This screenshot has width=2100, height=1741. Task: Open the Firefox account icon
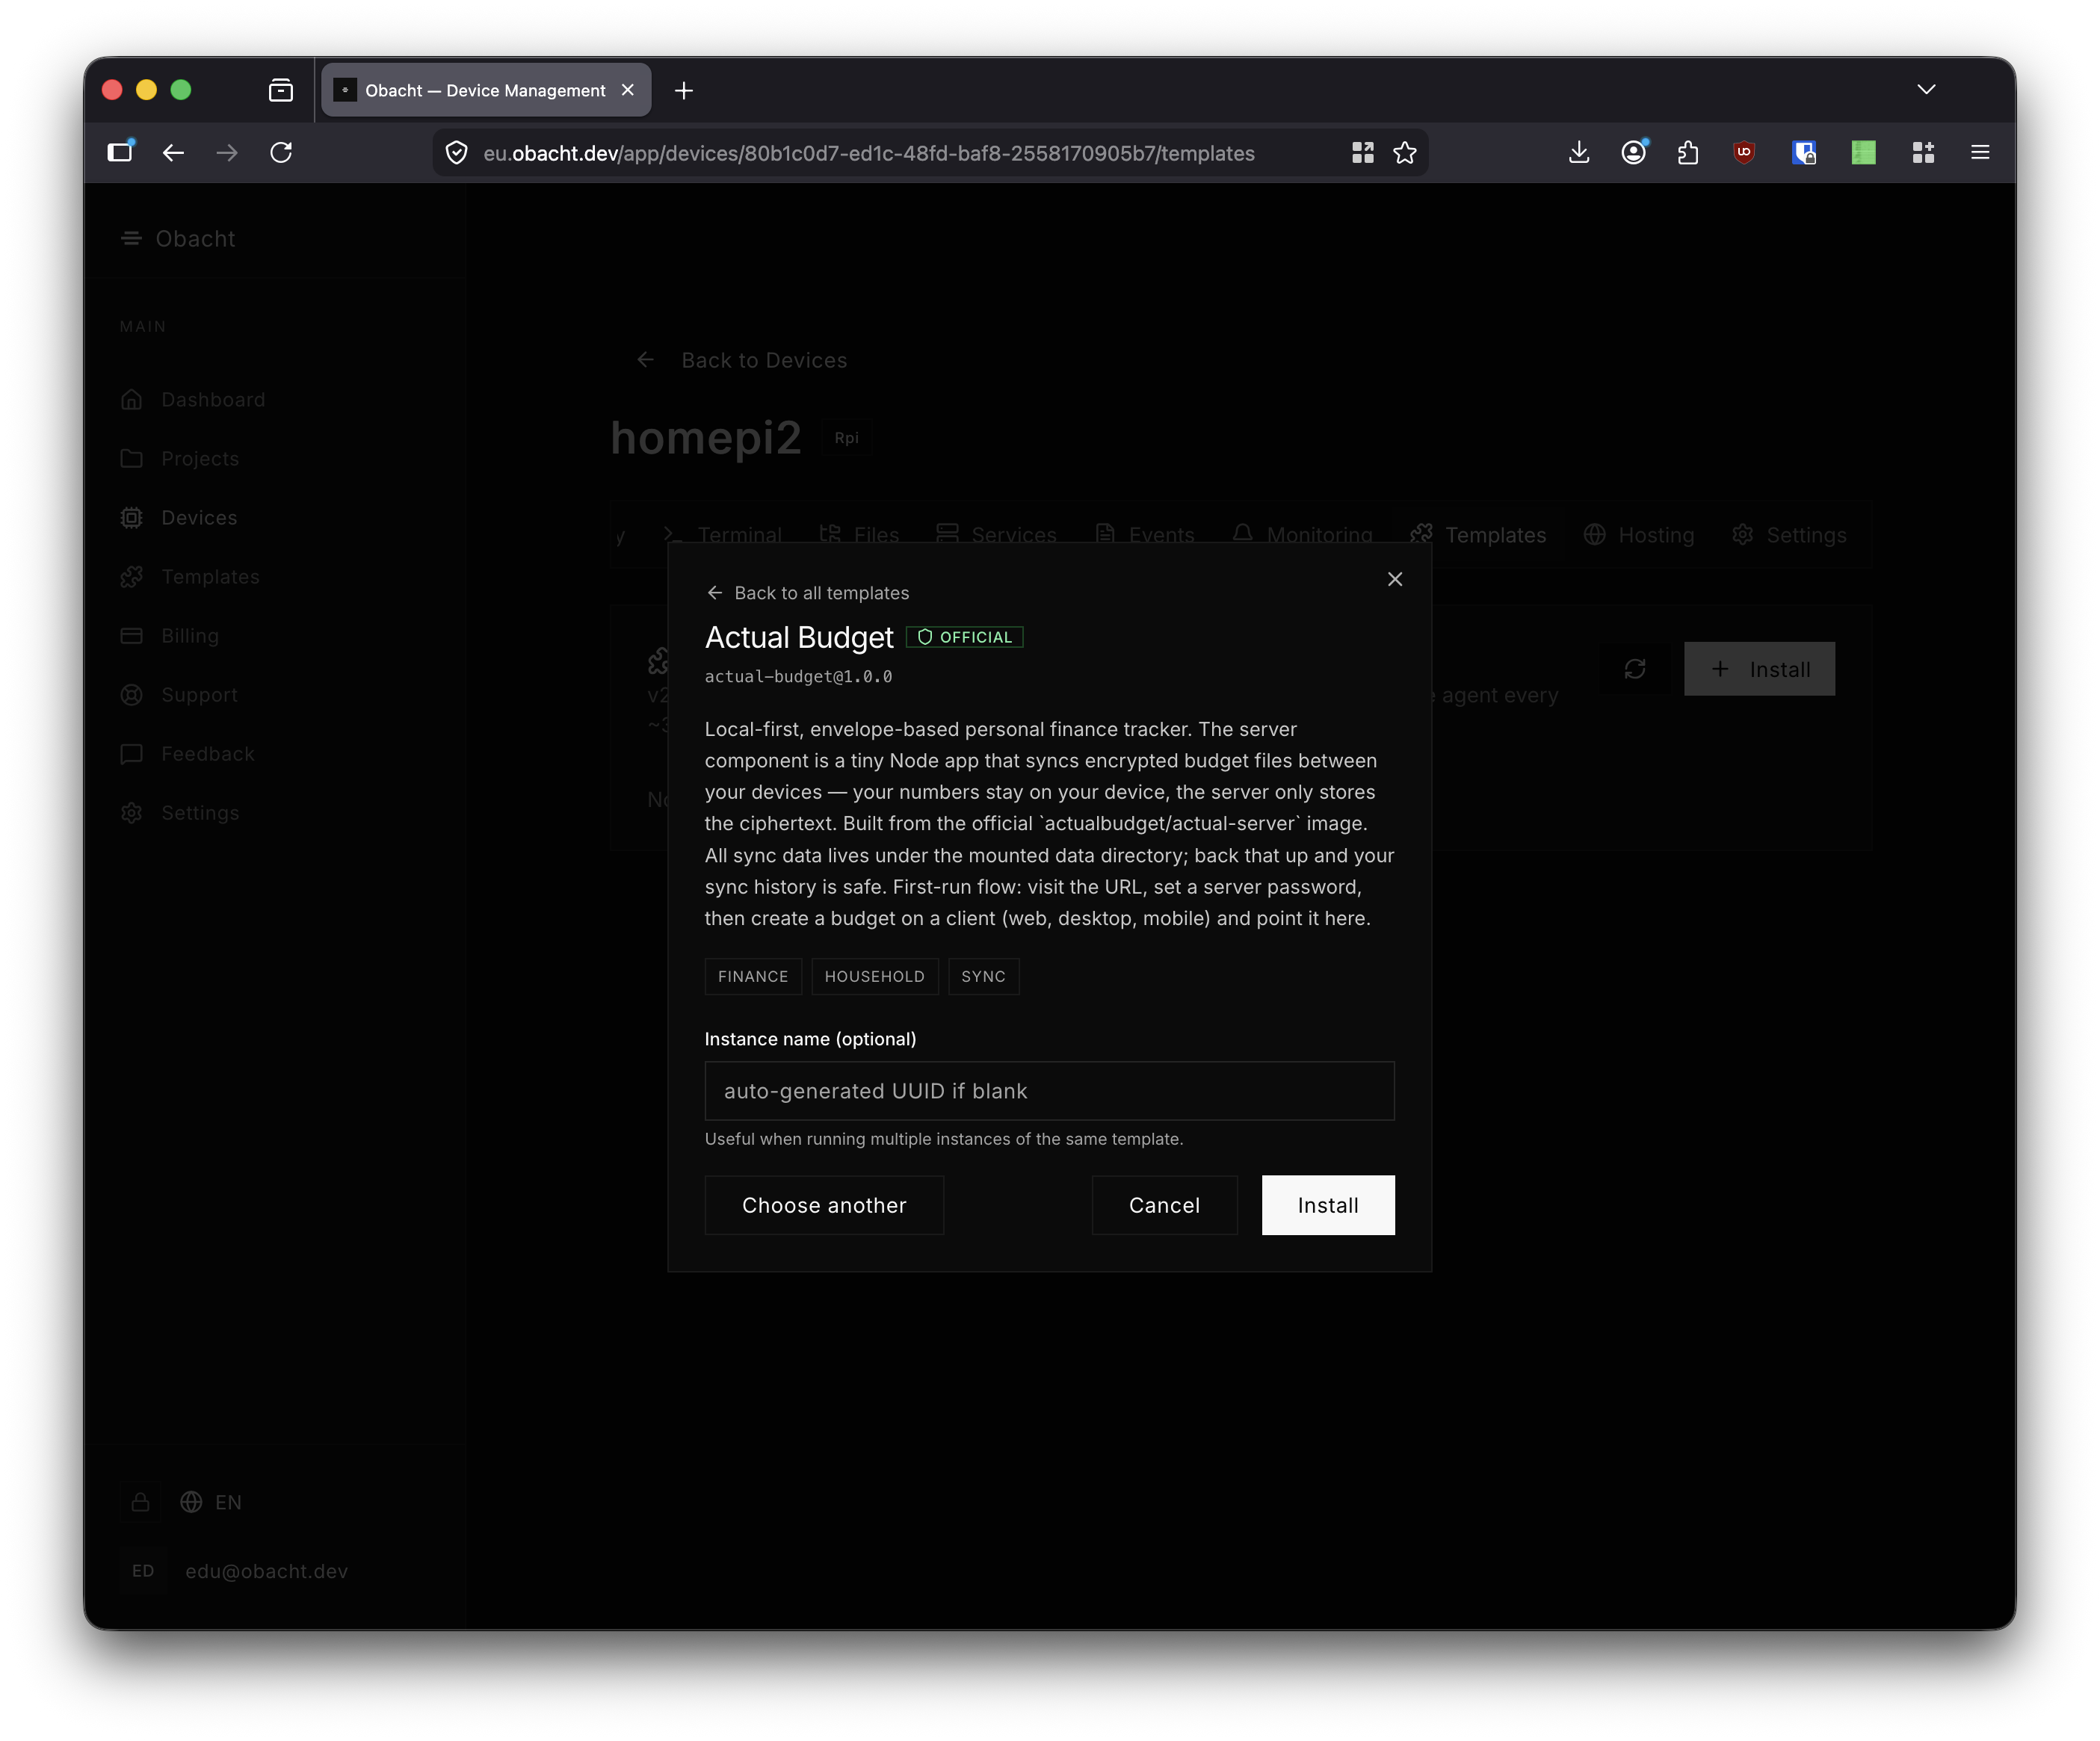click(x=1633, y=152)
